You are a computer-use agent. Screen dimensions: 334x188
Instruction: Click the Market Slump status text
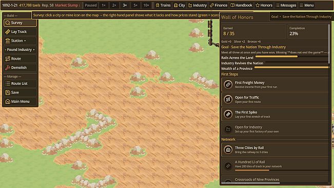[x=67, y=5]
